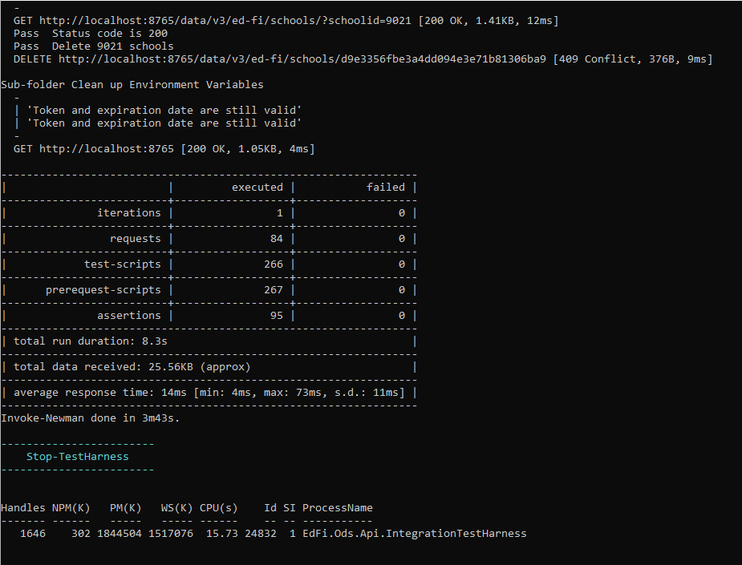This screenshot has width=742, height=565.
Task: Click 'Invoke-Newman done in 3m43s.' line
Action: coord(91,418)
